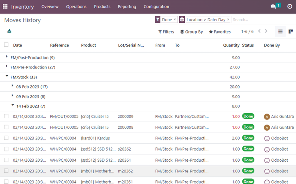Open the conversations chat icon

[273, 7]
